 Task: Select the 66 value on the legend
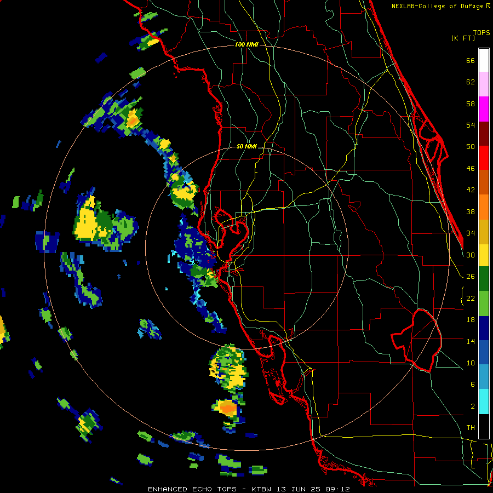click(471, 60)
